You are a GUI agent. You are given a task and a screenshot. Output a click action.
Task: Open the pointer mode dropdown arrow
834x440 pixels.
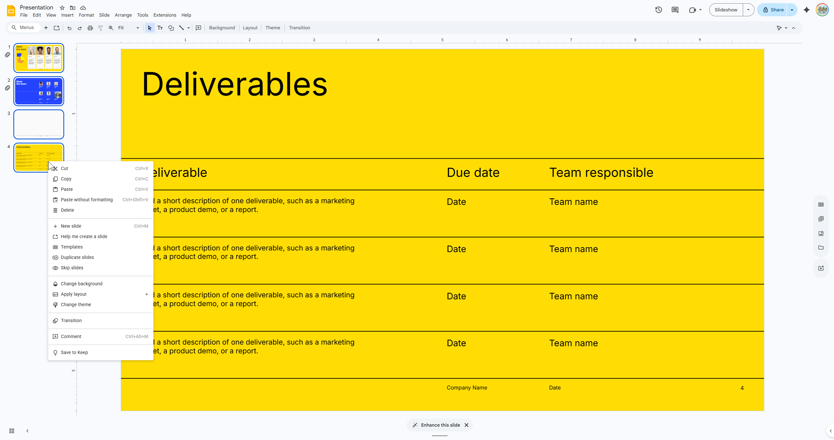tap(786, 28)
